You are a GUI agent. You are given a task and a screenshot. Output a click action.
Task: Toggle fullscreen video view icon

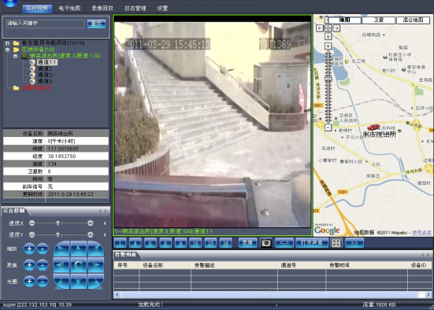click(x=336, y=243)
